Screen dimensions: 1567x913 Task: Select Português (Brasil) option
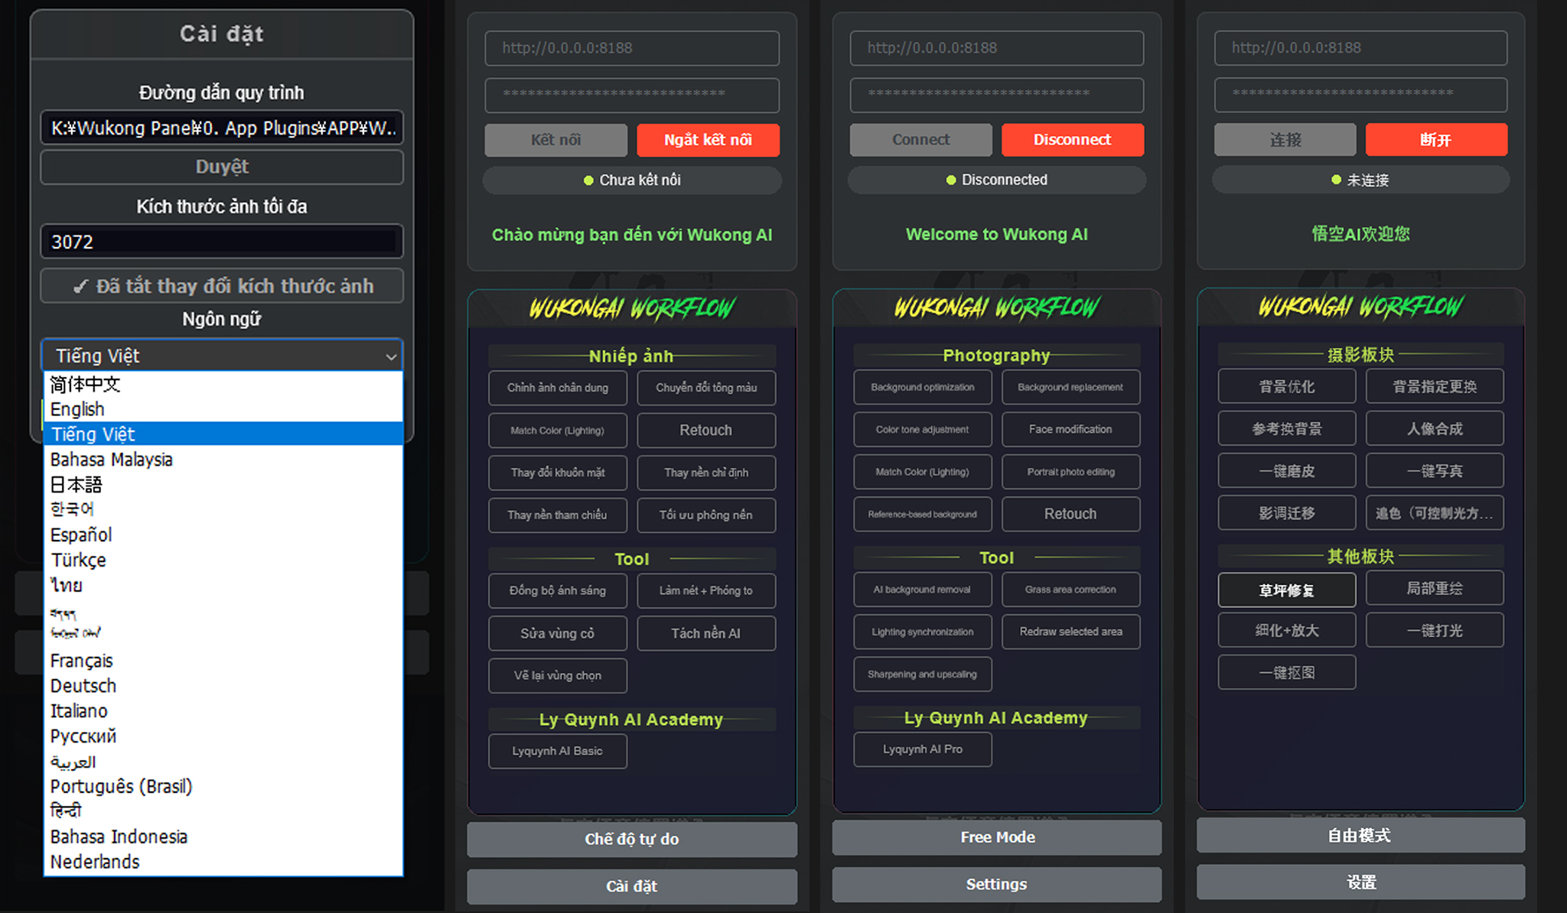[x=223, y=786]
